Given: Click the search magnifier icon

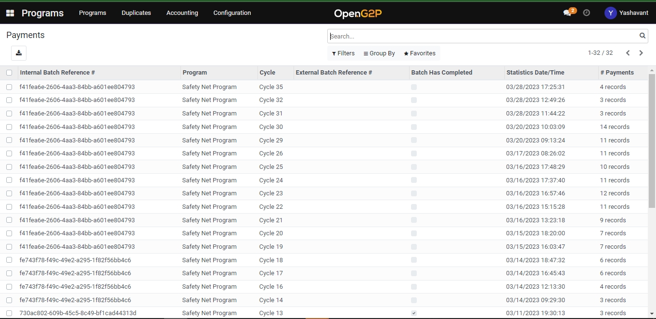Looking at the screenshot, I should (x=642, y=36).
